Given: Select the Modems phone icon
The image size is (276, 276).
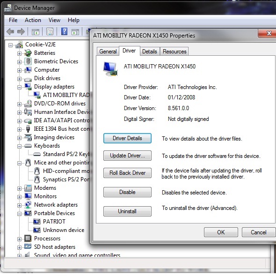Looking at the screenshot, I should click(x=28, y=188).
